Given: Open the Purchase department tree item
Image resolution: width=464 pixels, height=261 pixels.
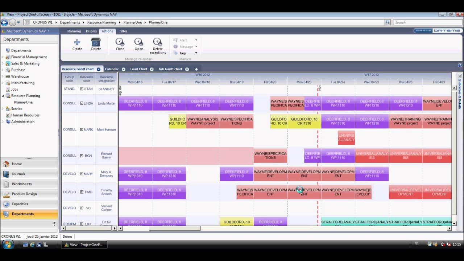Looking at the screenshot, I should coord(18,70).
